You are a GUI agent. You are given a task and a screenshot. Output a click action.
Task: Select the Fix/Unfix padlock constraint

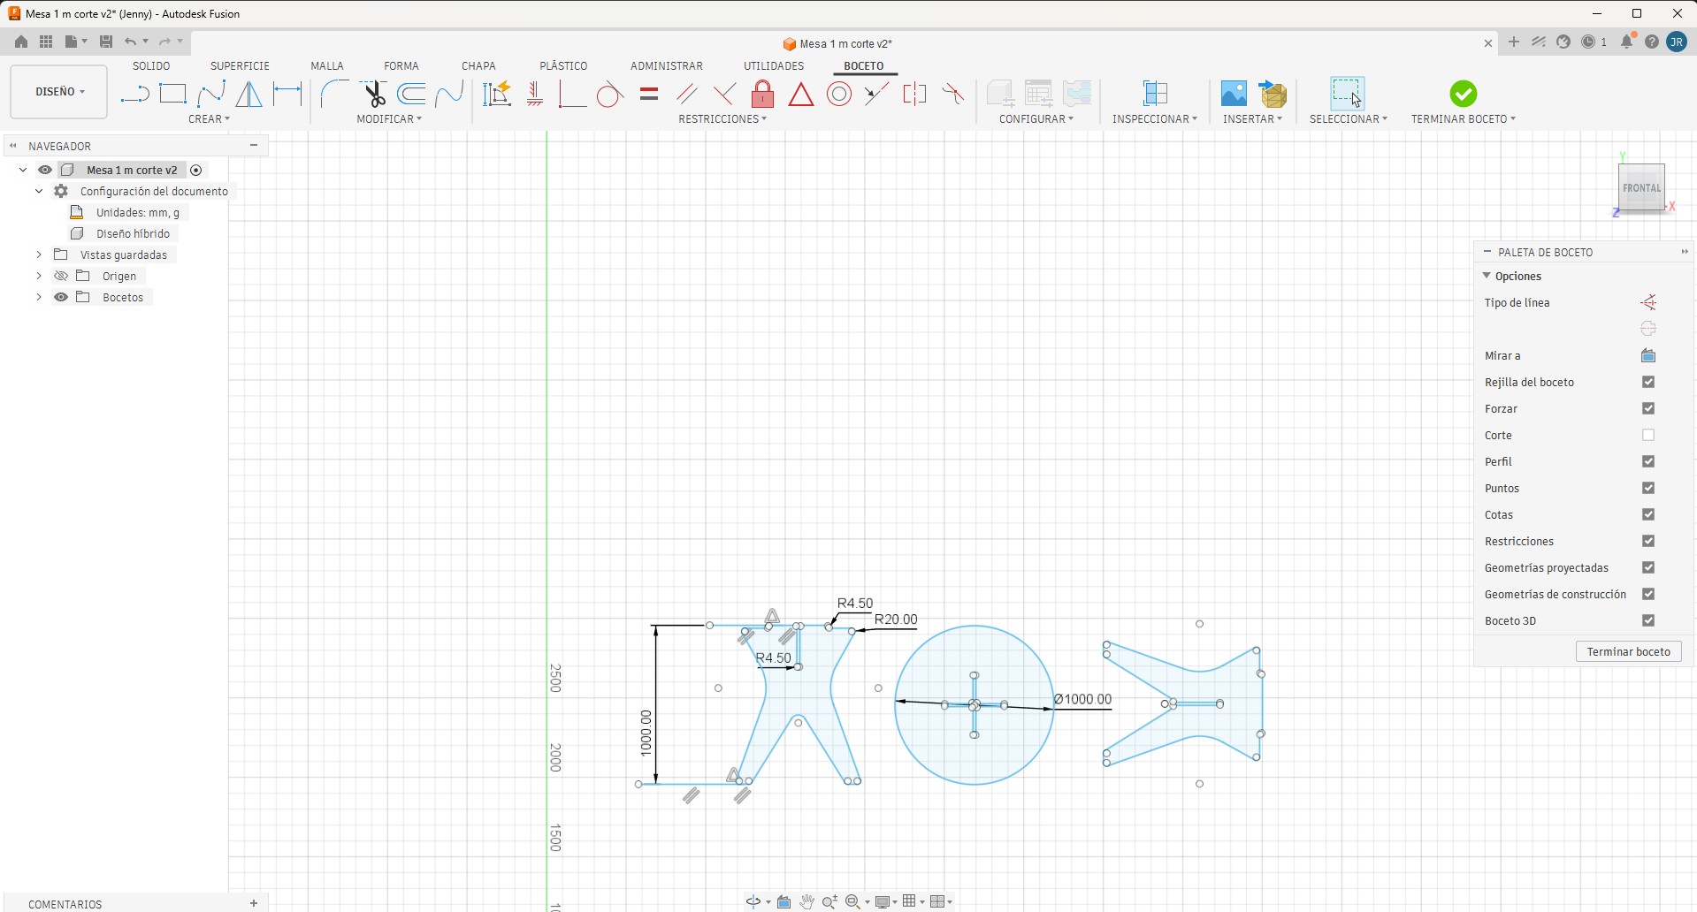point(762,94)
